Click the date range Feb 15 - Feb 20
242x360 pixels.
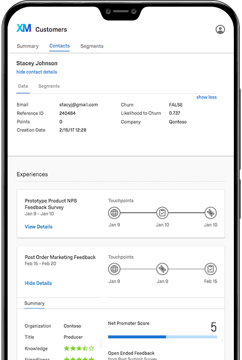(41, 263)
